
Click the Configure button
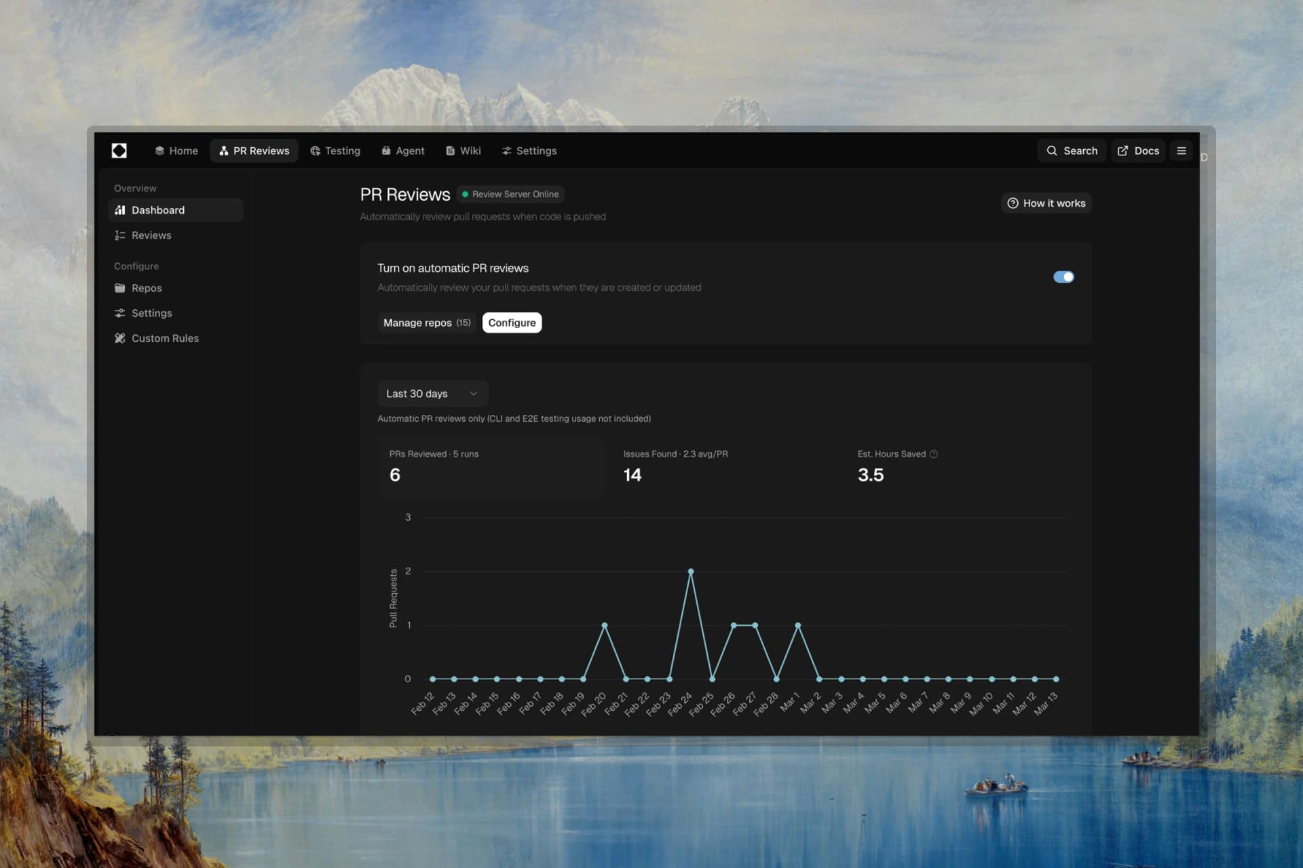(512, 323)
